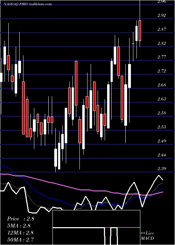Click the 2.68 price axis label

coord(161,85)
